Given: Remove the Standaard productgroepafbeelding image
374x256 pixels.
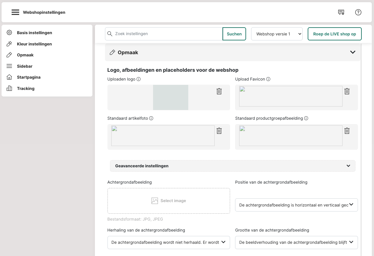Looking at the screenshot, I should pyautogui.click(x=347, y=131).
